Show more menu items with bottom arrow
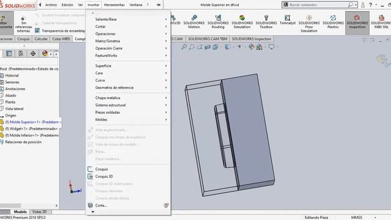This screenshot has height=220, width=391. point(93,212)
